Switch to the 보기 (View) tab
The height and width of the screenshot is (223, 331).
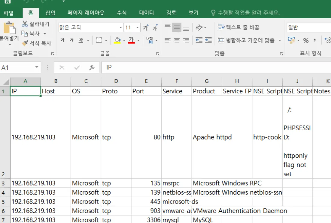pyautogui.click(x=193, y=13)
